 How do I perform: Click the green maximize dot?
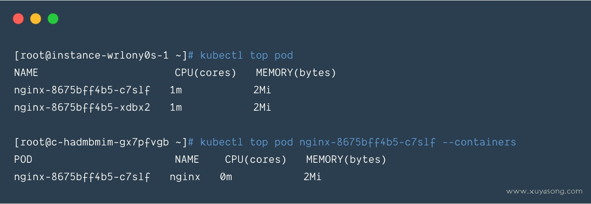pyautogui.click(x=53, y=19)
